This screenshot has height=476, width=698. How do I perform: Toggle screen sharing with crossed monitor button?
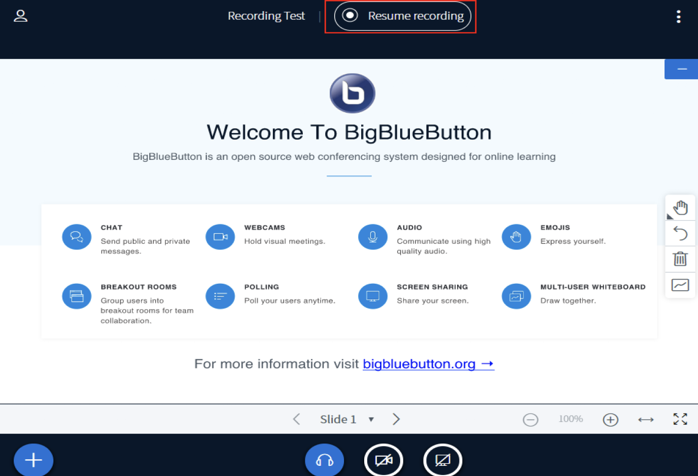443,460
